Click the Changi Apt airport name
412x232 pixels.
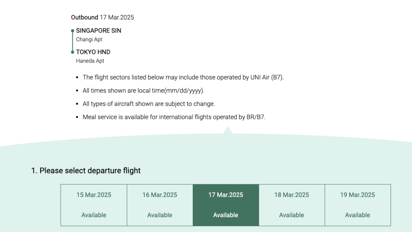pyautogui.click(x=89, y=40)
